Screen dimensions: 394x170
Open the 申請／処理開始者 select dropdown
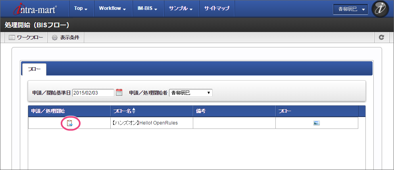click(x=191, y=93)
